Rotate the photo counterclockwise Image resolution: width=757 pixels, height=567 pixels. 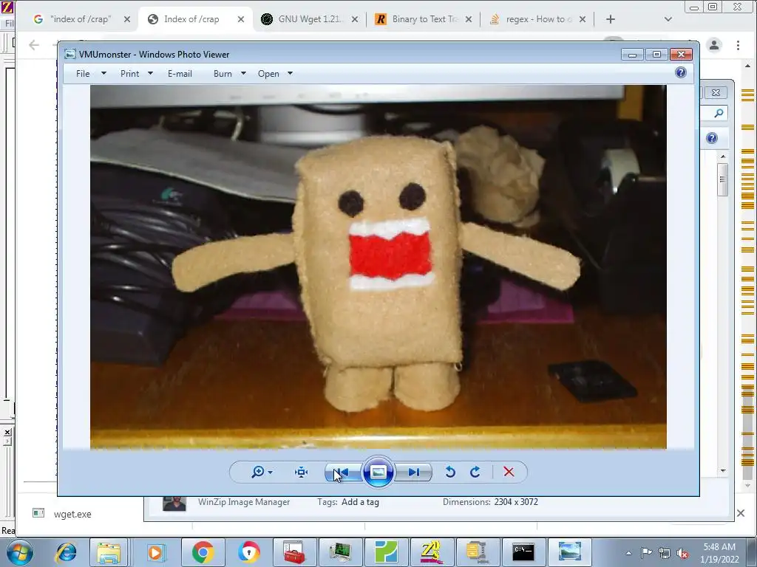450,472
